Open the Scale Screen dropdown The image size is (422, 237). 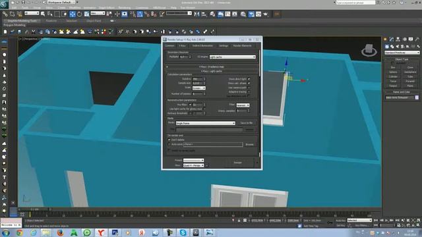[199, 88]
